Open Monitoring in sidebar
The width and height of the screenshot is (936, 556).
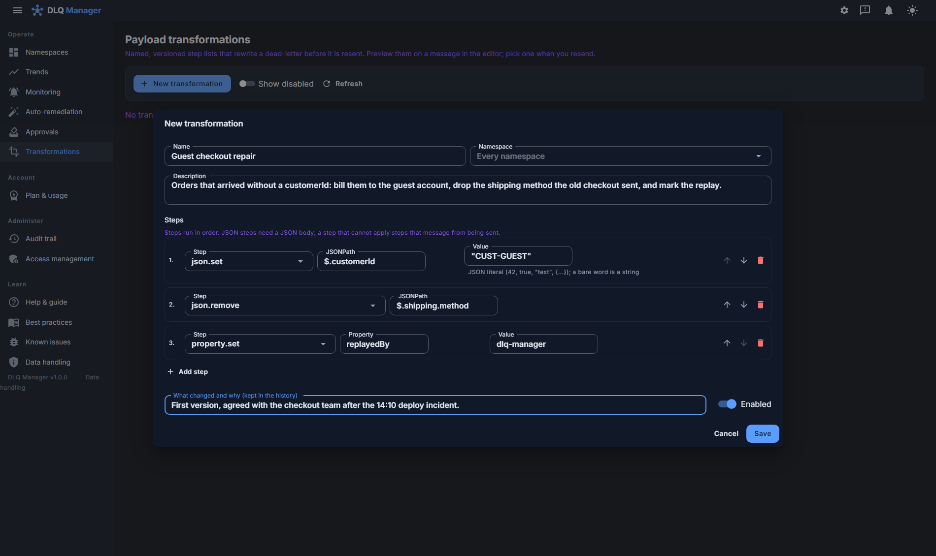(56, 92)
